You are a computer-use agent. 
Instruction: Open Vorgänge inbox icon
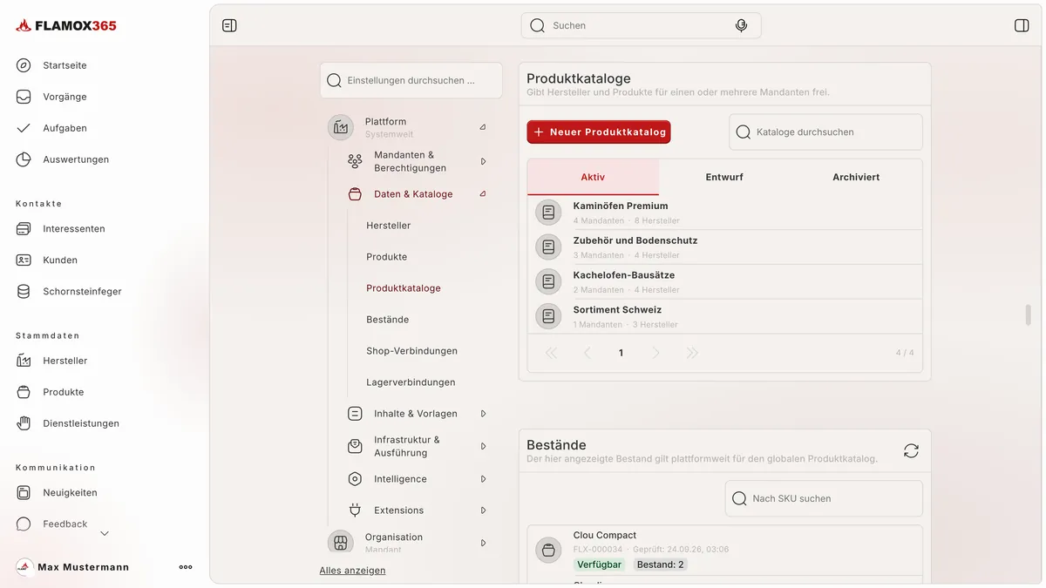24,97
